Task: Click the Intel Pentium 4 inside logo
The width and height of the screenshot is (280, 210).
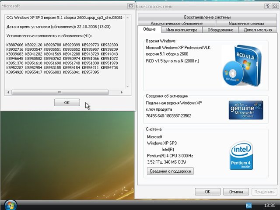Action: click(x=241, y=155)
